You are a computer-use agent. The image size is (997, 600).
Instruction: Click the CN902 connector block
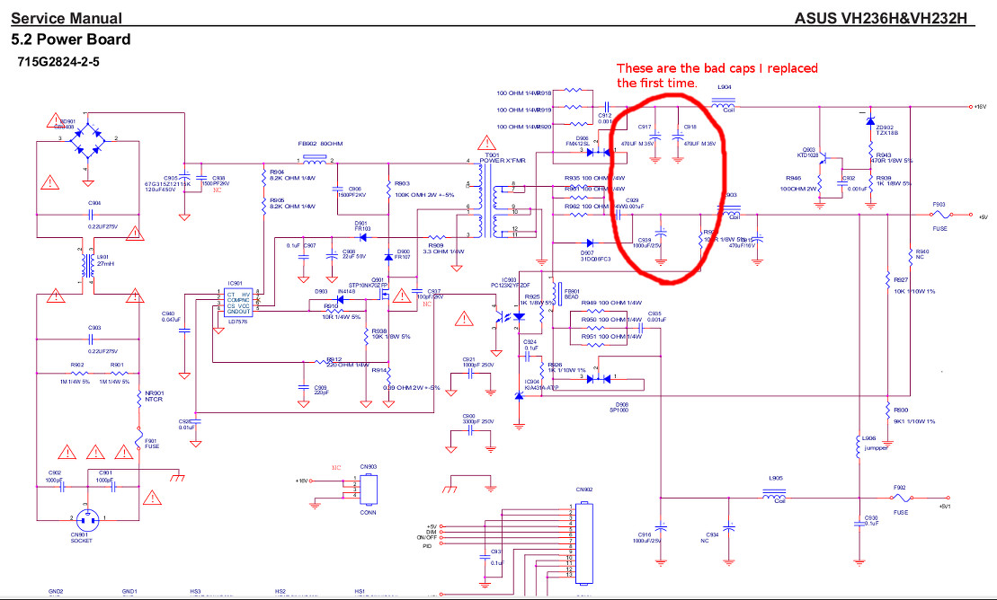[x=583, y=543]
